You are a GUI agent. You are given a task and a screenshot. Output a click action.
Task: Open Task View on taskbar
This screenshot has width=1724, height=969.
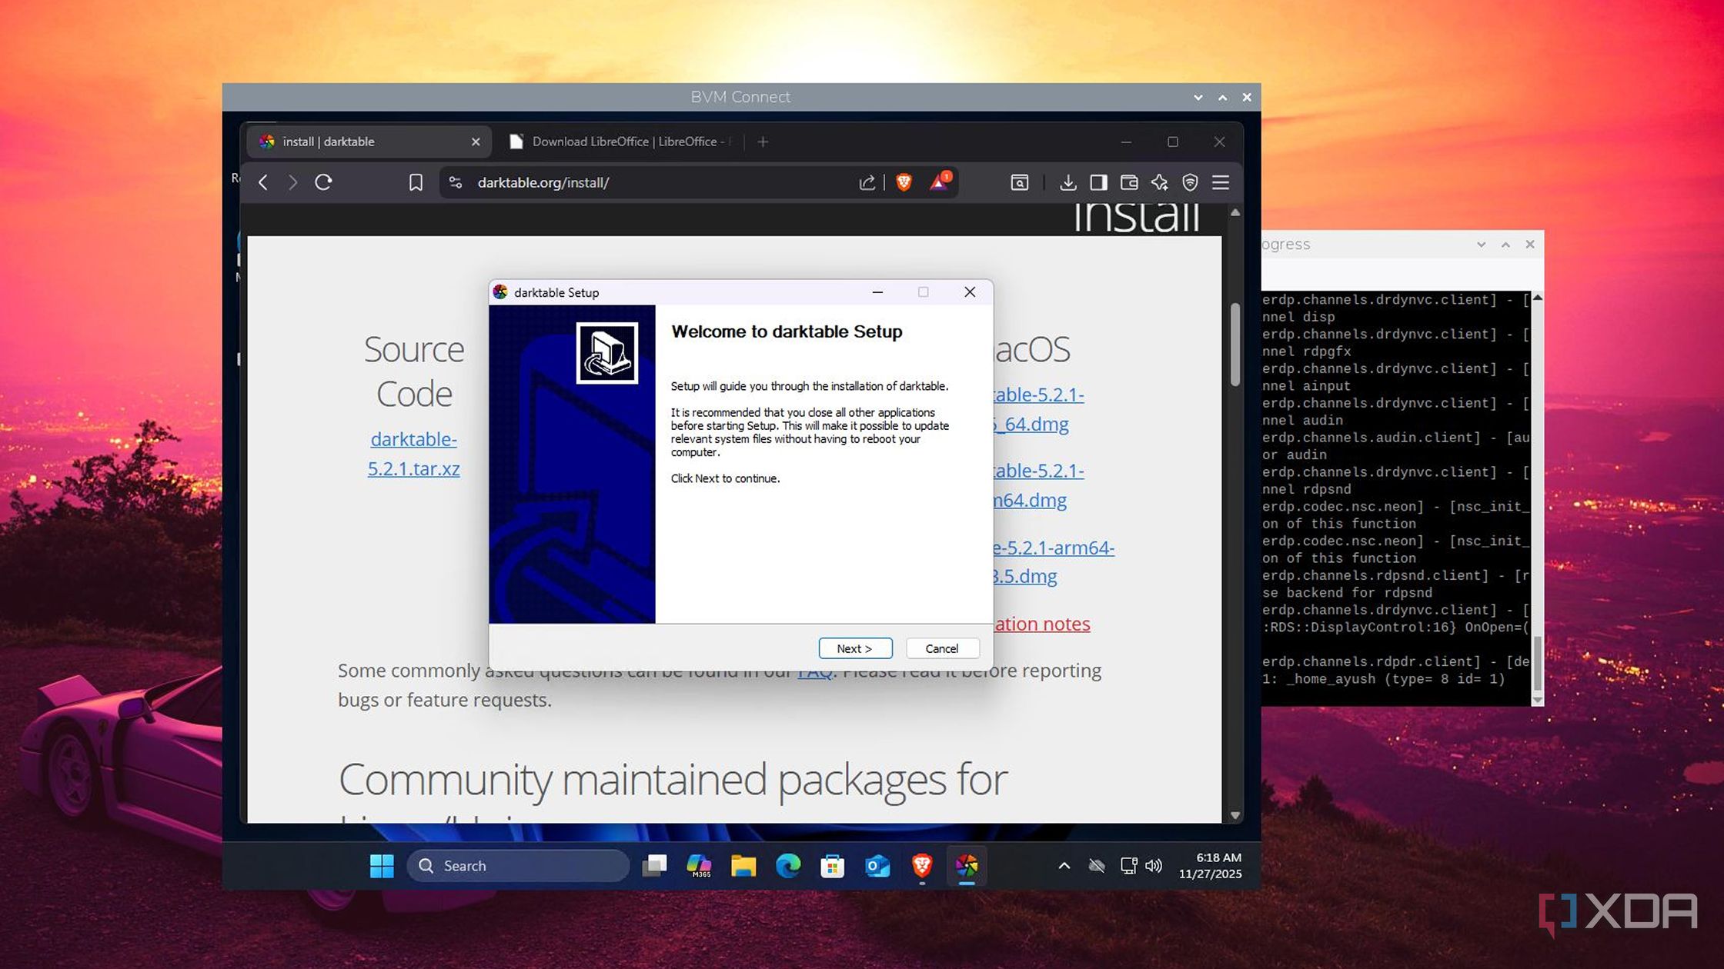pos(654,866)
